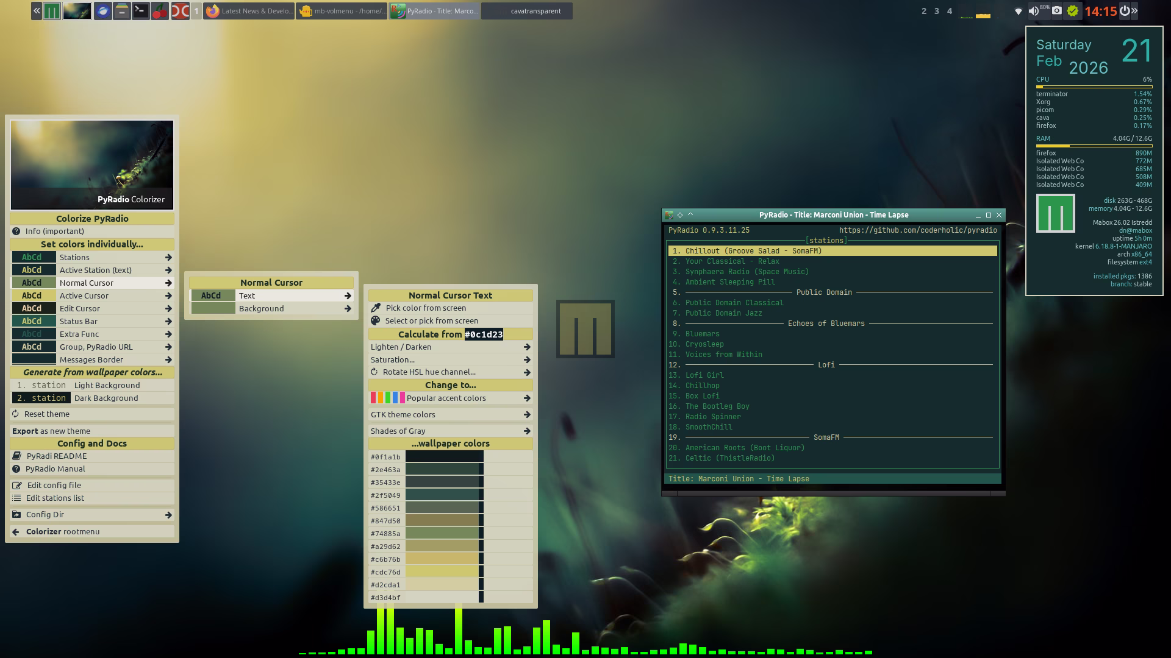Click the palette icon beside Select or pick
1171x658 pixels.
pyautogui.click(x=375, y=320)
